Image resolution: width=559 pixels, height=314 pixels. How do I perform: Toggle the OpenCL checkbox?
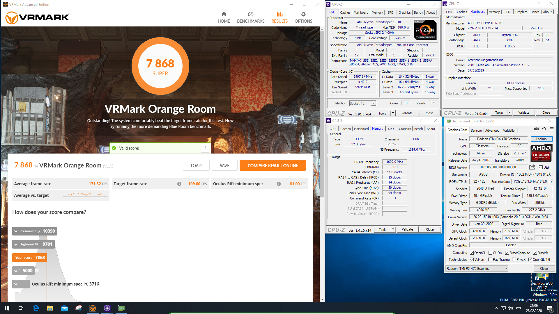[472, 253]
